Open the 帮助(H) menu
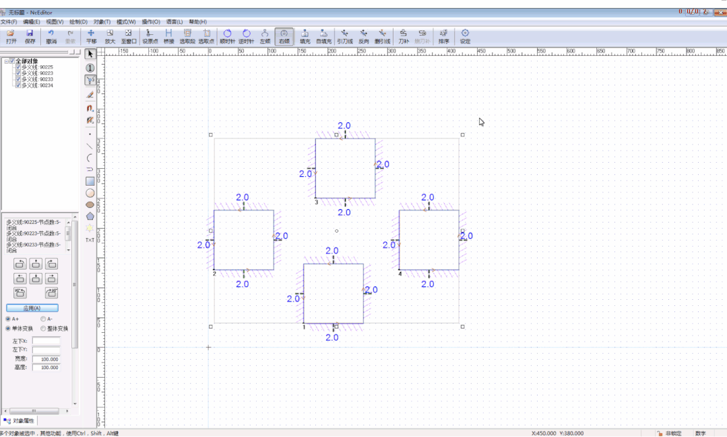 [x=198, y=22]
